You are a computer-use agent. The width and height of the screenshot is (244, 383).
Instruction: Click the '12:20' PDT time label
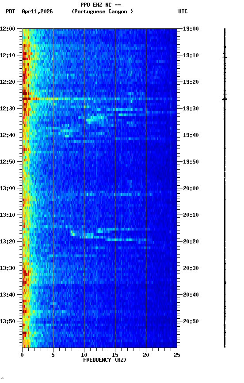pyautogui.click(x=8, y=82)
